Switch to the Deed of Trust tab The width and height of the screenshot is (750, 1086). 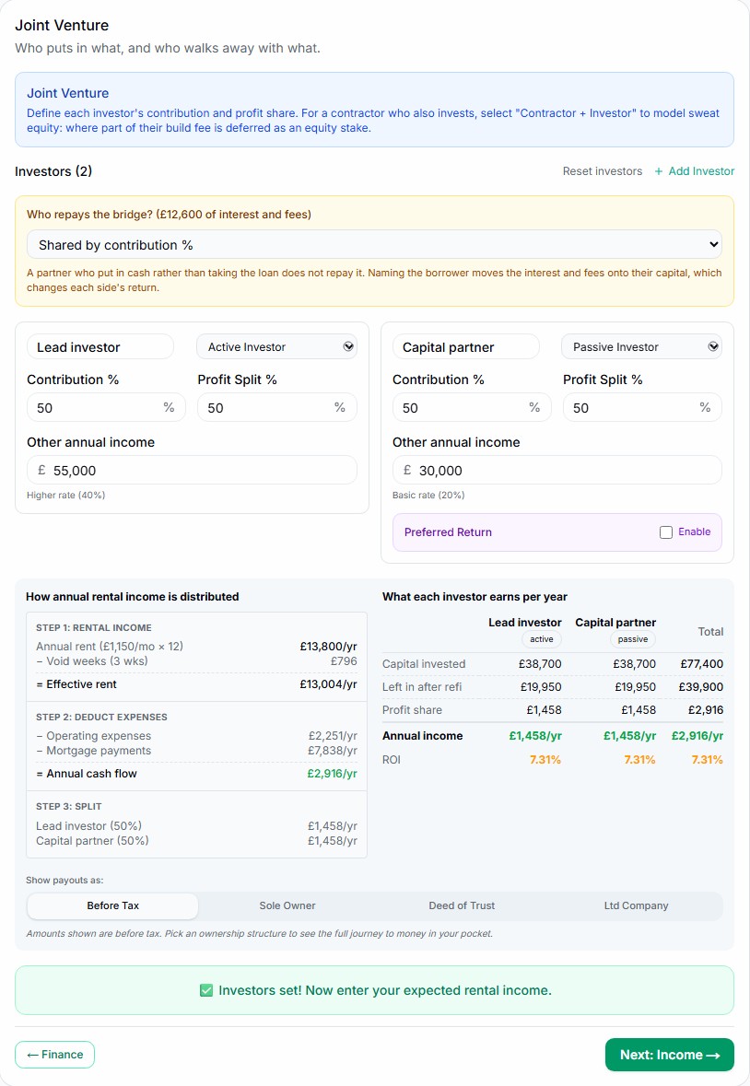click(462, 905)
